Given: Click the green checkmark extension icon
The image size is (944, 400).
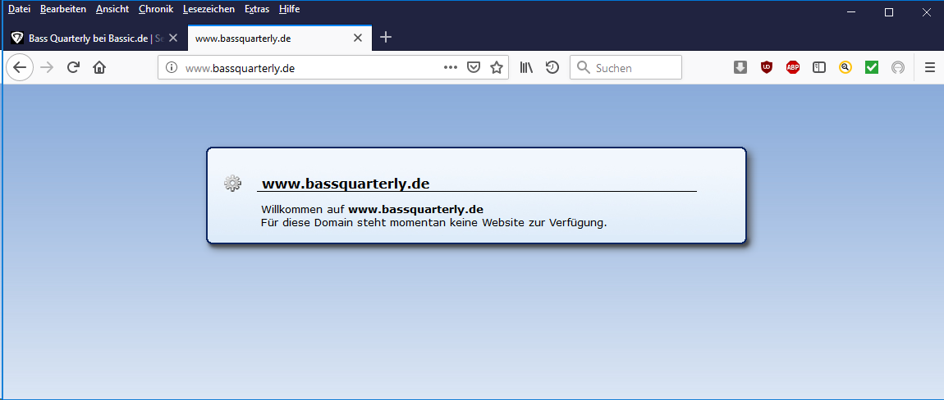Looking at the screenshot, I should point(872,68).
